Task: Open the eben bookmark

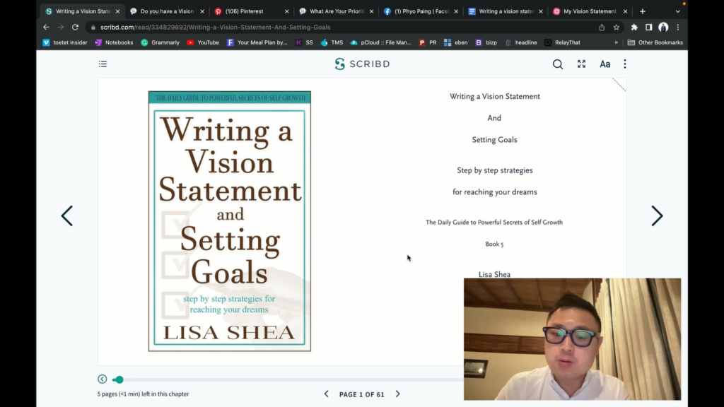Action: 456,42
